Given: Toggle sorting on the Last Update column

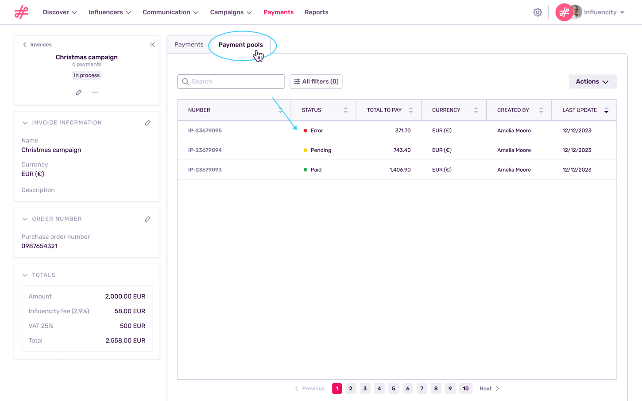Looking at the screenshot, I should tap(606, 110).
